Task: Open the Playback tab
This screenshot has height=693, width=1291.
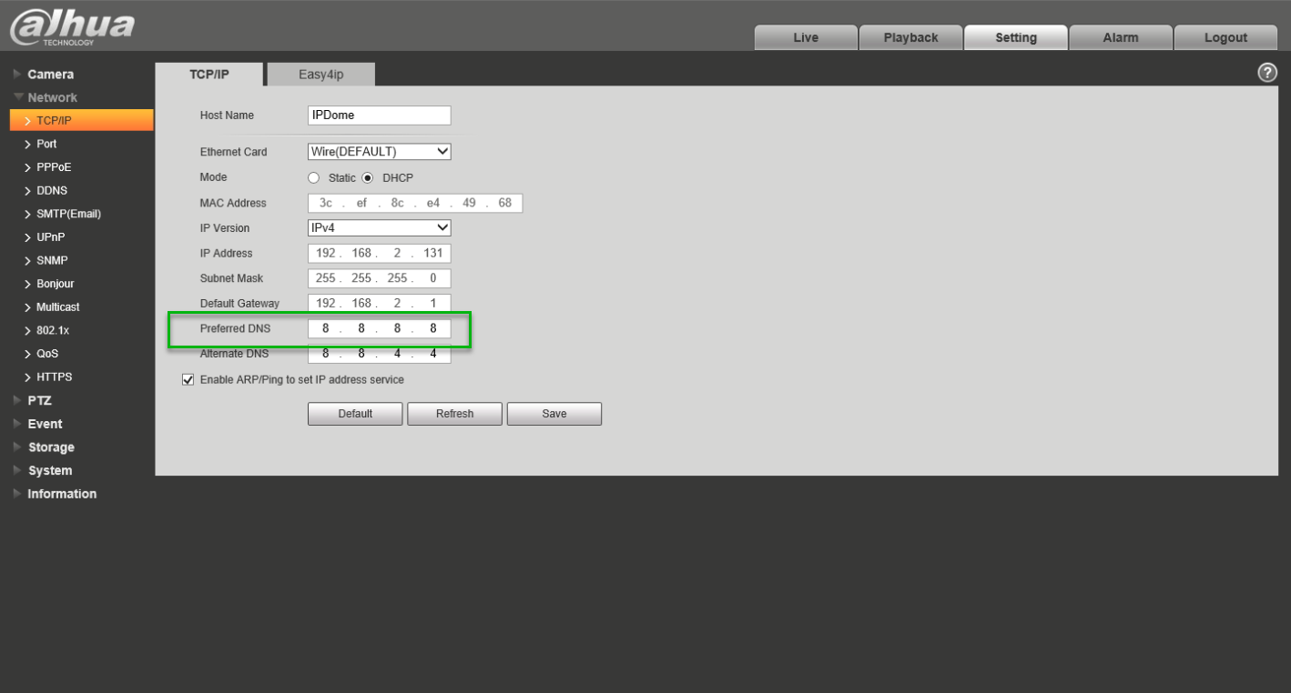Action: 910,37
